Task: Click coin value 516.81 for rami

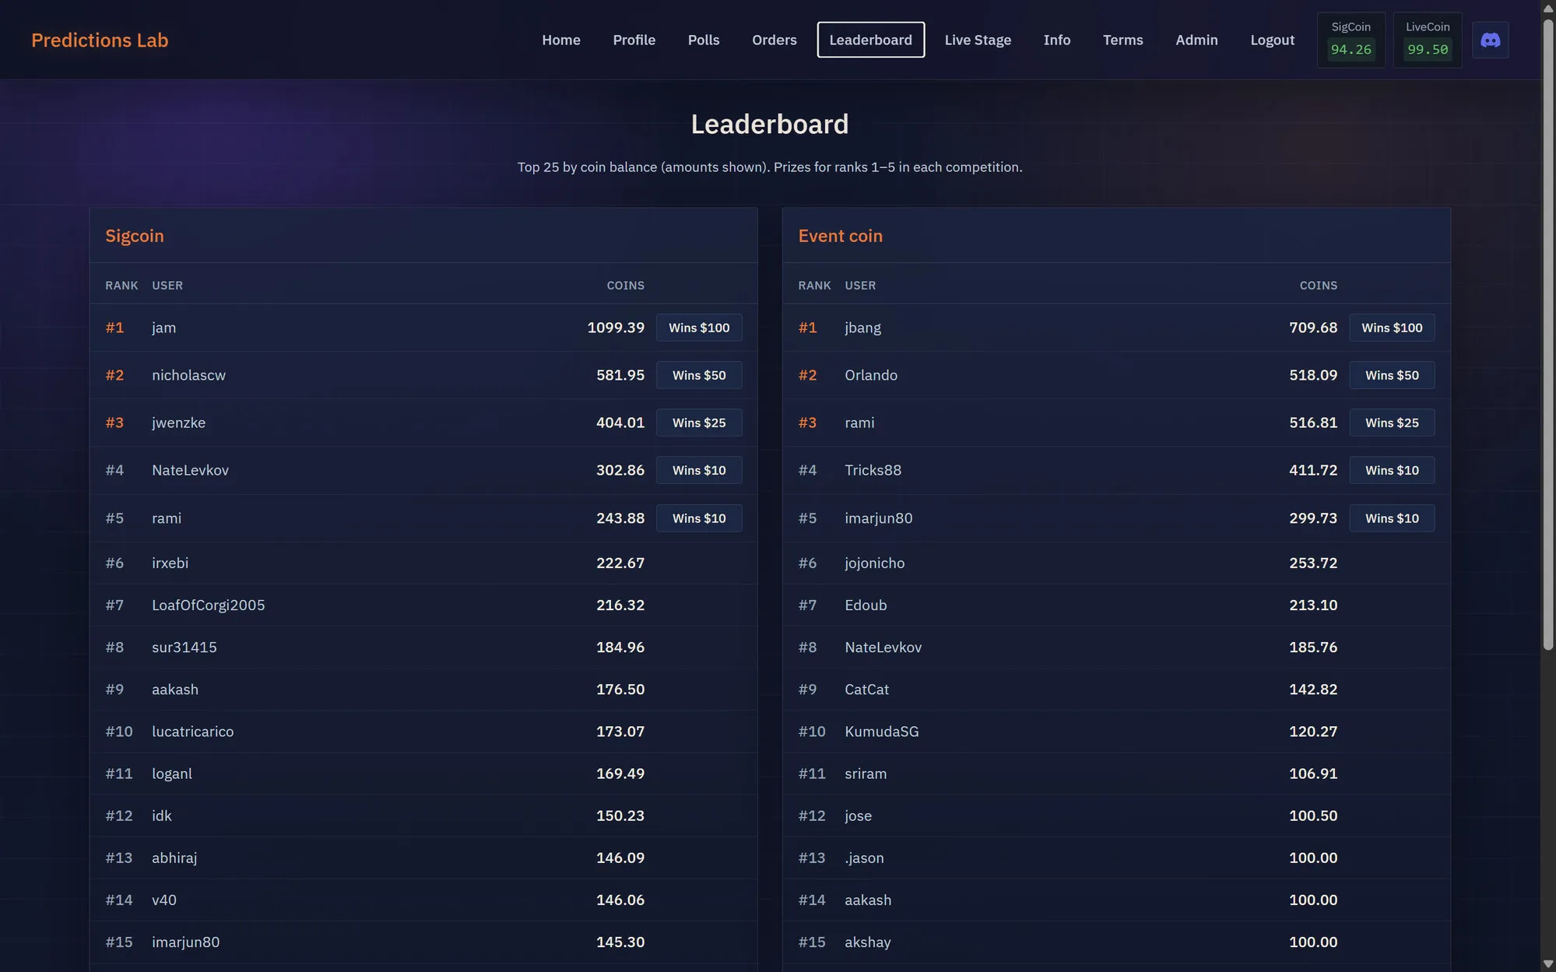Action: click(1313, 423)
